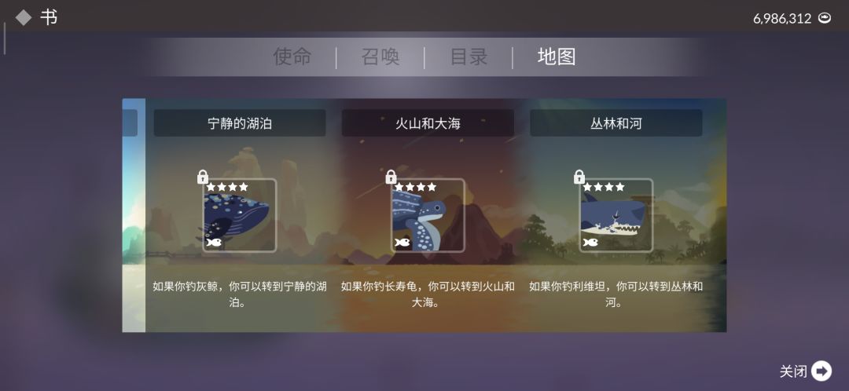Select the 宁静的湖泊 map header
The height and width of the screenshot is (391, 849).
tap(240, 123)
